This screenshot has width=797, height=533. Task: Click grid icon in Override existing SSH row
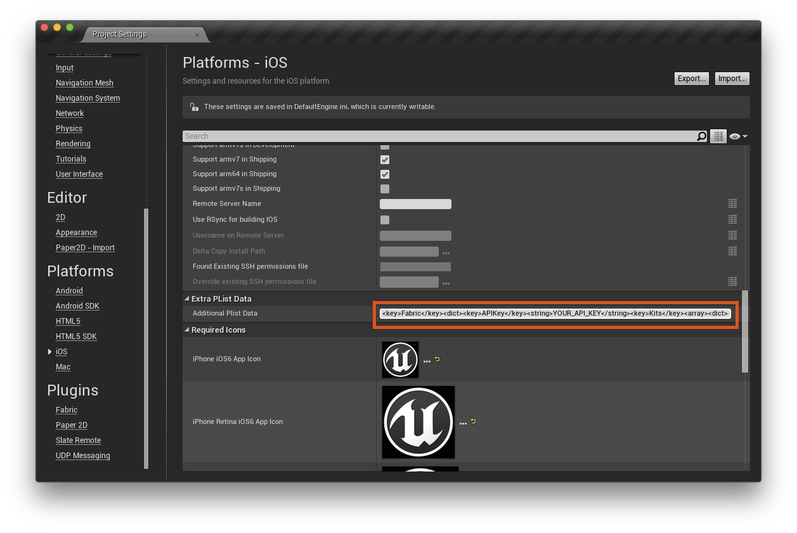pos(732,281)
